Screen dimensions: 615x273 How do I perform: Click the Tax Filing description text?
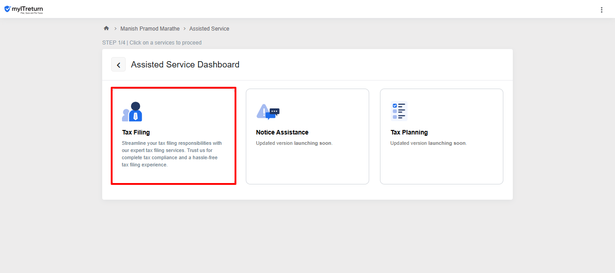(172, 154)
